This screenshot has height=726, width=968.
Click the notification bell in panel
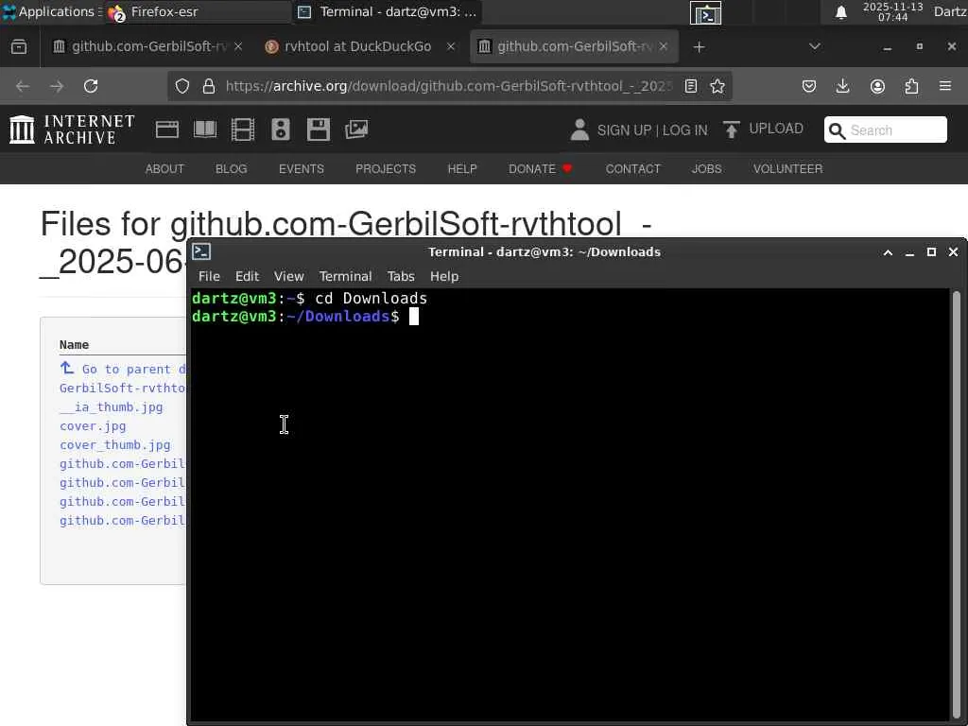click(840, 12)
